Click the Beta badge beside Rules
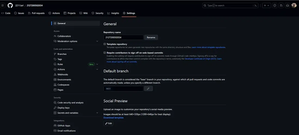The image size is (299, 135). pos(91,64)
